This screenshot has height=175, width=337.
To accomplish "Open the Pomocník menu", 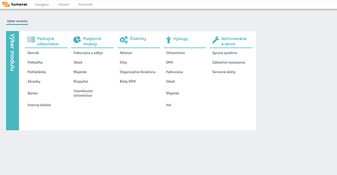I will pos(86,5).
